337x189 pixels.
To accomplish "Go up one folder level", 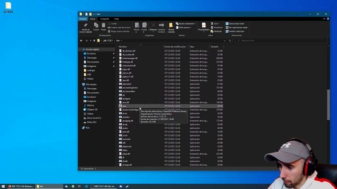I will click(94, 40).
